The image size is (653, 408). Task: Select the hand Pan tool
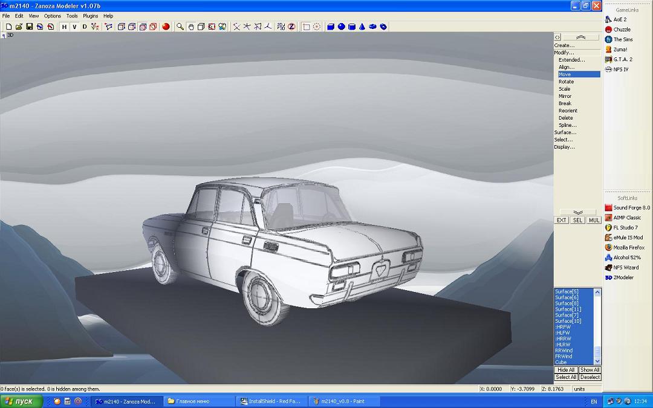pos(191,27)
